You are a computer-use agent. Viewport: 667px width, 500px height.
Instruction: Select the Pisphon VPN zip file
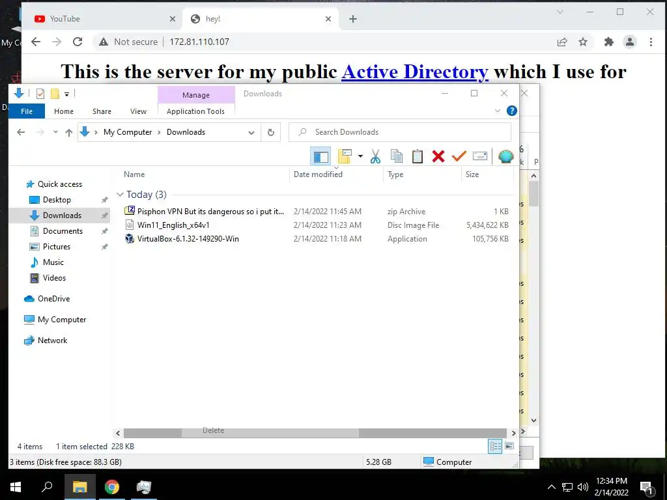[210, 212]
